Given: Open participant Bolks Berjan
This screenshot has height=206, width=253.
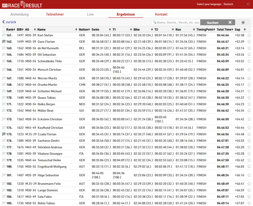Looking at the screenshot, I should click(x=46, y=104).
